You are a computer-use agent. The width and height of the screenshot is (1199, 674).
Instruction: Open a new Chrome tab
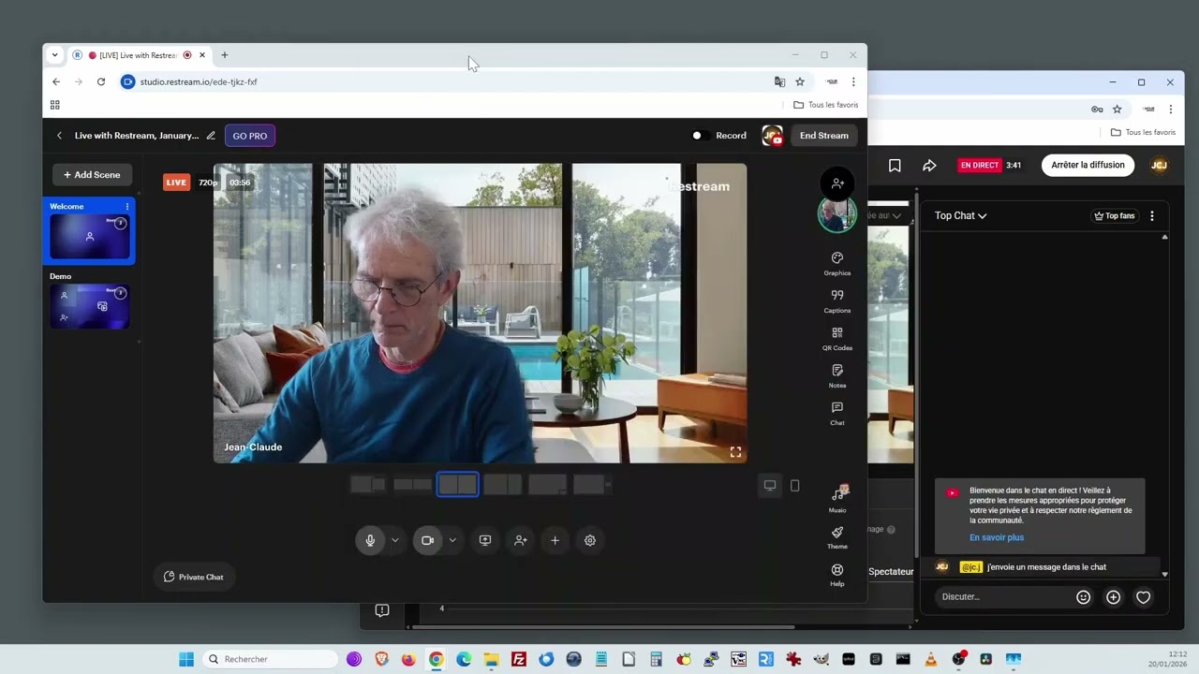[224, 55]
